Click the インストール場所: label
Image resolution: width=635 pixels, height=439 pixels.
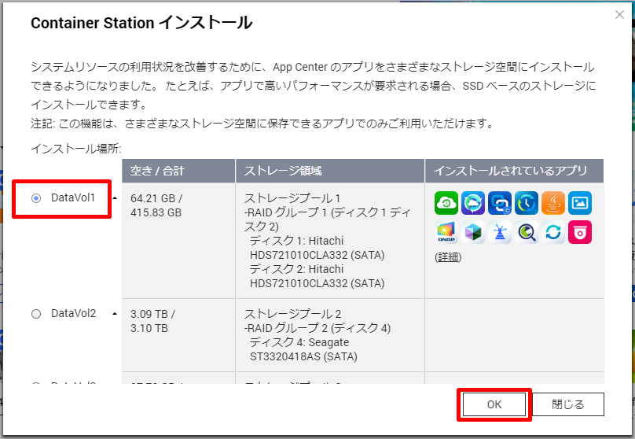pyautogui.click(x=76, y=149)
